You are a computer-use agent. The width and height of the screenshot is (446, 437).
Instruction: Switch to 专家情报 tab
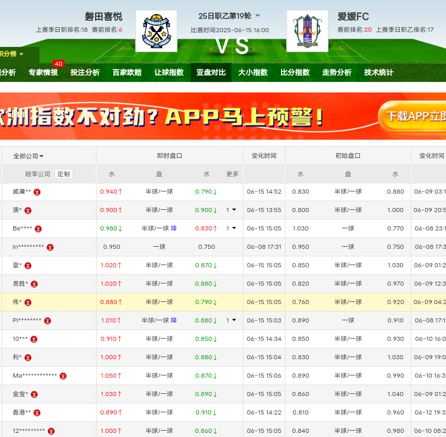click(43, 72)
